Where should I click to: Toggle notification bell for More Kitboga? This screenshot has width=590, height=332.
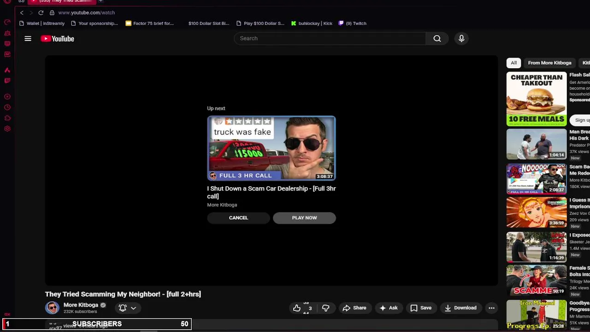click(x=123, y=308)
